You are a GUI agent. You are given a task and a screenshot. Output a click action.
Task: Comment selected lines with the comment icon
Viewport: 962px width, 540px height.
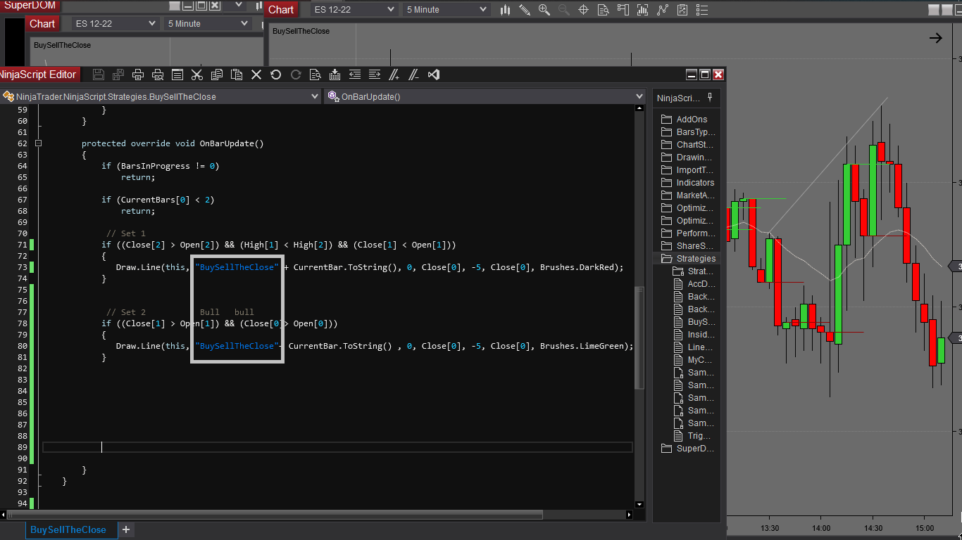[394, 75]
